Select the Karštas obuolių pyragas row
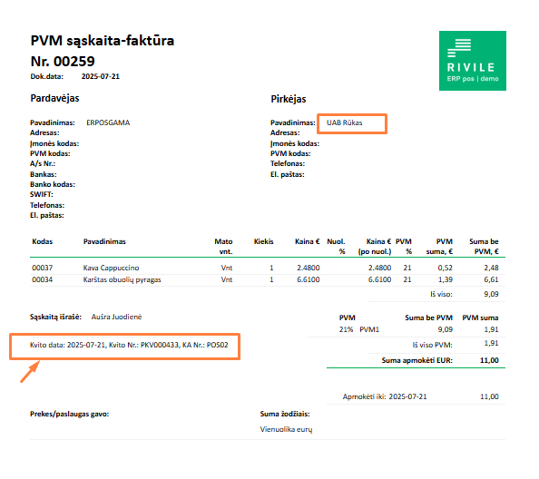 tap(267, 279)
